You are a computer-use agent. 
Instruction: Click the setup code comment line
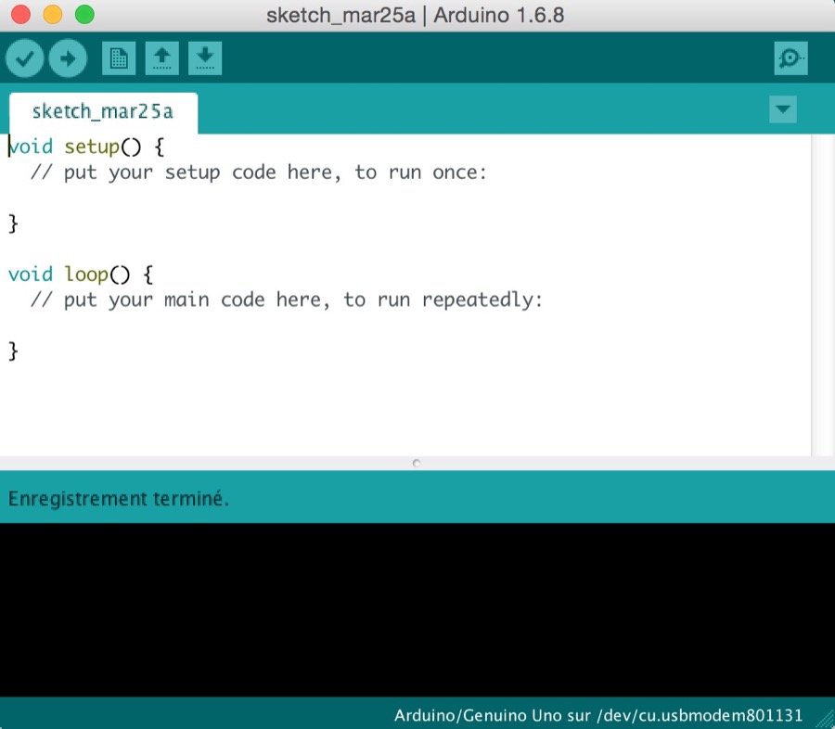(x=259, y=173)
